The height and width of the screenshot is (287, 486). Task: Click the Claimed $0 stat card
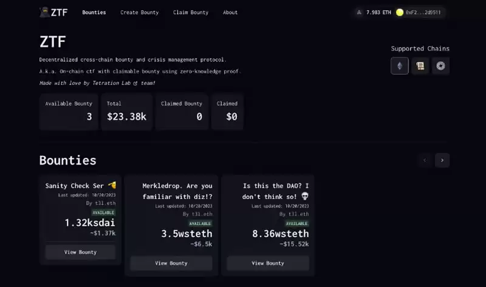click(x=227, y=112)
